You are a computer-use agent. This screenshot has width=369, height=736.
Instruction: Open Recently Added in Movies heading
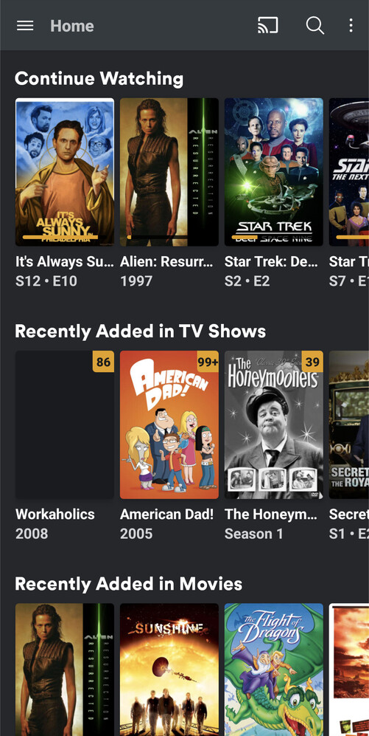[x=128, y=584]
